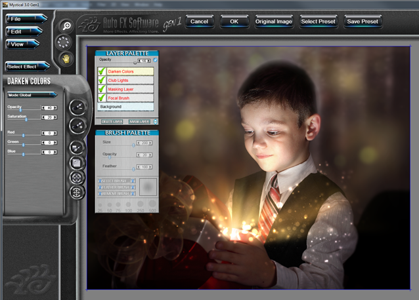Click the Blue slider handle

pyautogui.click(x=24, y=155)
